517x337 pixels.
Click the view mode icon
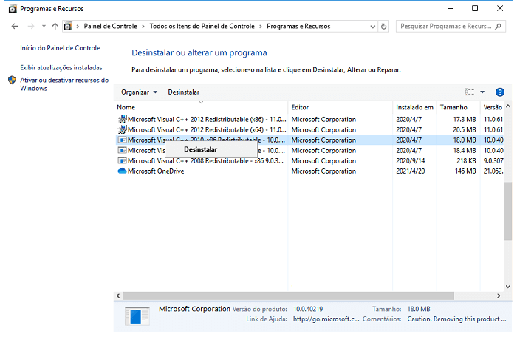[470, 92]
